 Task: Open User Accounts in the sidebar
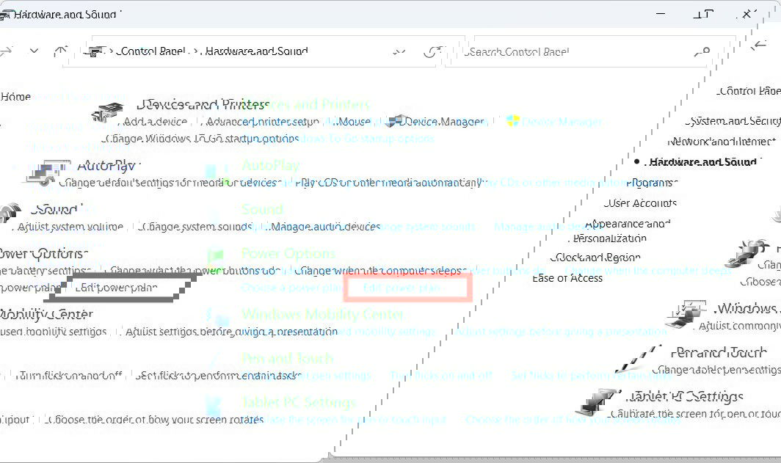(641, 203)
